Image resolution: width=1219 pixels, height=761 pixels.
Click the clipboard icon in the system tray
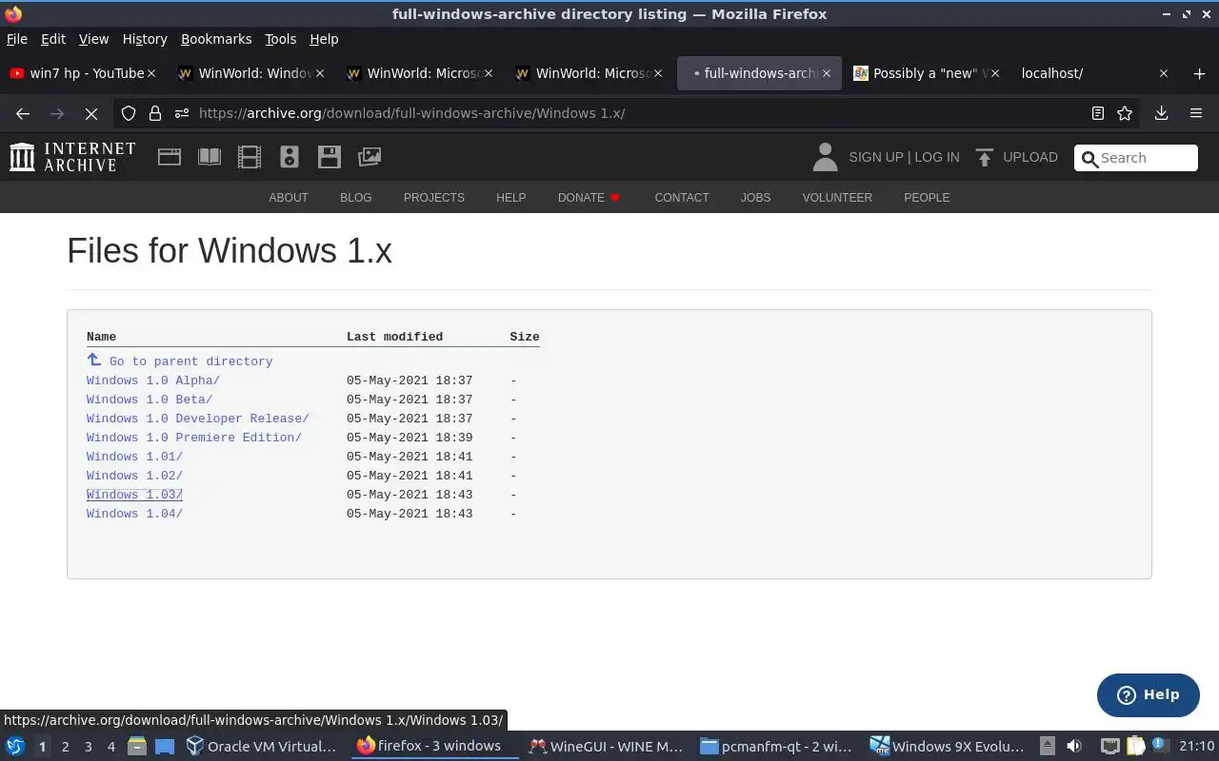1135,747
